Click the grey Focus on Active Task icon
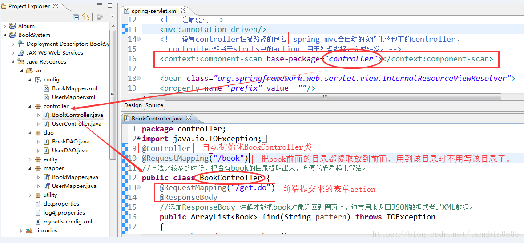This screenshot has width=524, height=243. point(100,17)
